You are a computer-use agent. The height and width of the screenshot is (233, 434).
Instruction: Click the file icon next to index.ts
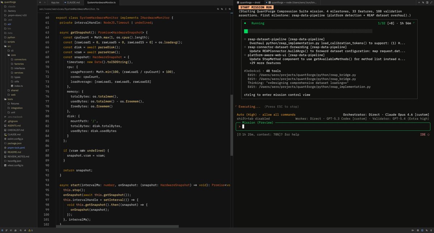(x=12, y=86)
